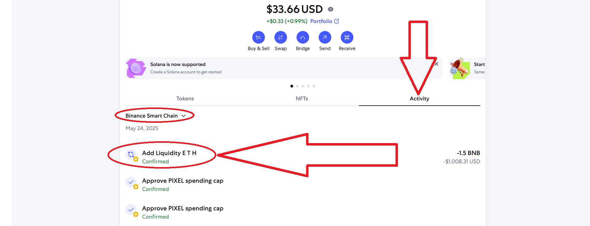Select the Activity tab

(419, 99)
